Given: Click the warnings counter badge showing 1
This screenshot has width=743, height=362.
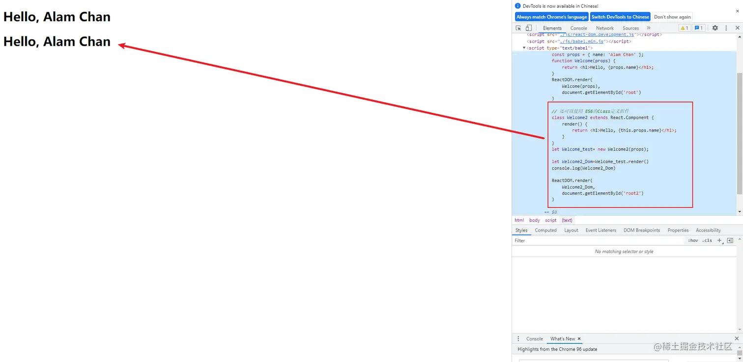Looking at the screenshot, I should 684,28.
